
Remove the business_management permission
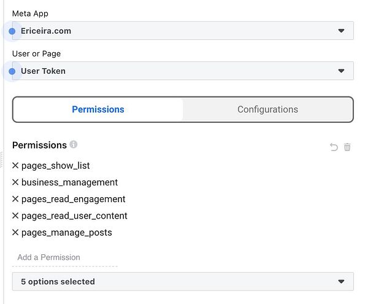point(15,182)
